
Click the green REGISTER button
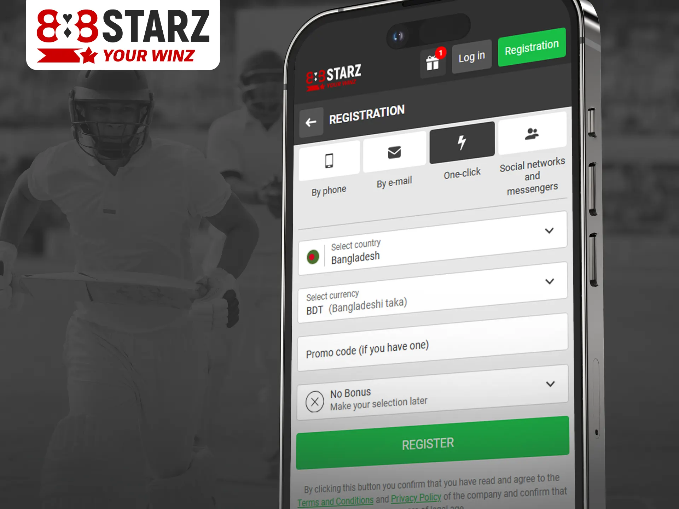pyautogui.click(x=428, y=443)
